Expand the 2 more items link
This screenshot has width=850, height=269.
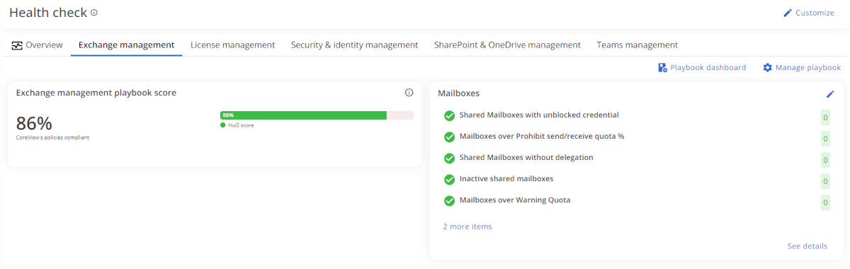pyautogui.click(x=467, y=227)
